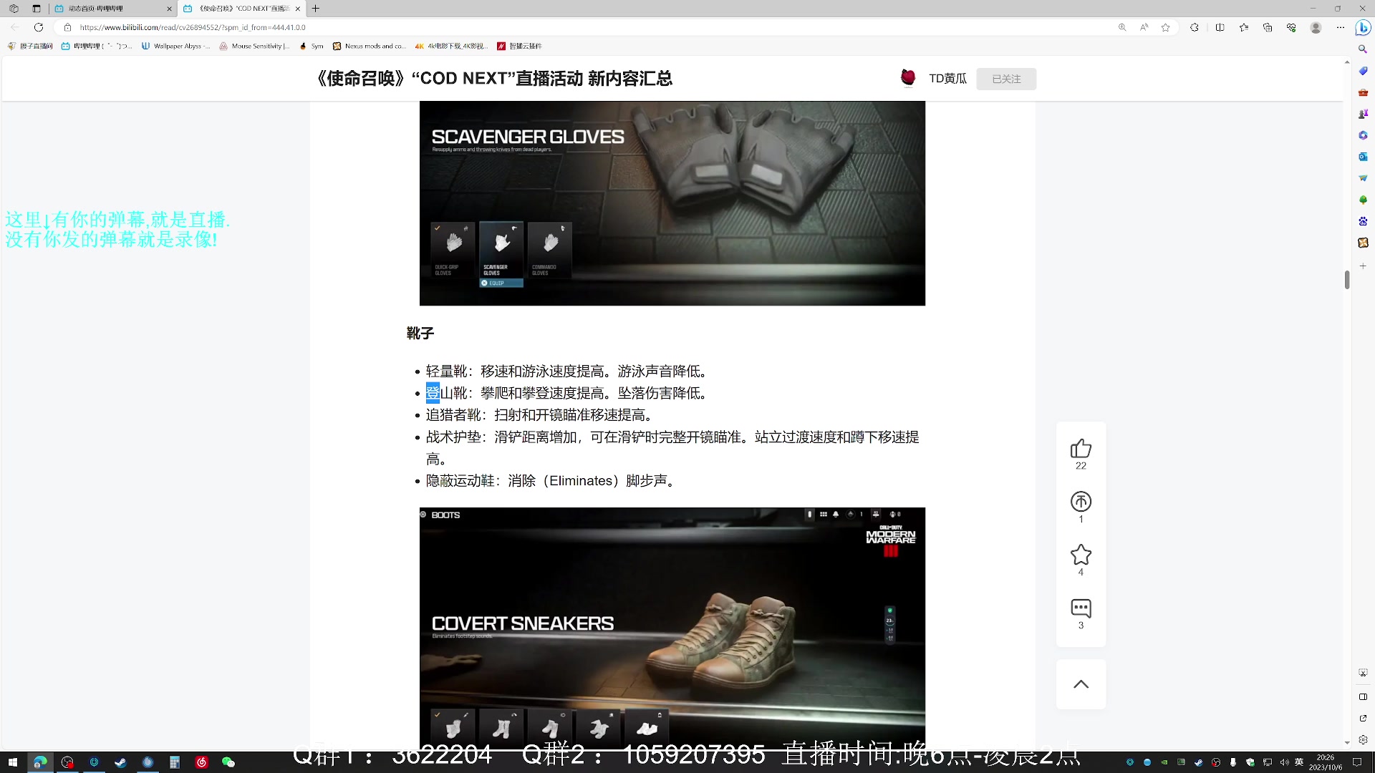
Task: Open the 智能云插件 bookmark
Action: (x=520, y=46)
